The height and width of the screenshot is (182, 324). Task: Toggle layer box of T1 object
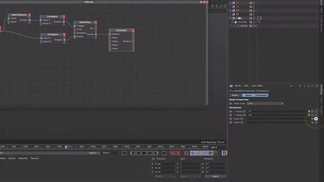251,3
